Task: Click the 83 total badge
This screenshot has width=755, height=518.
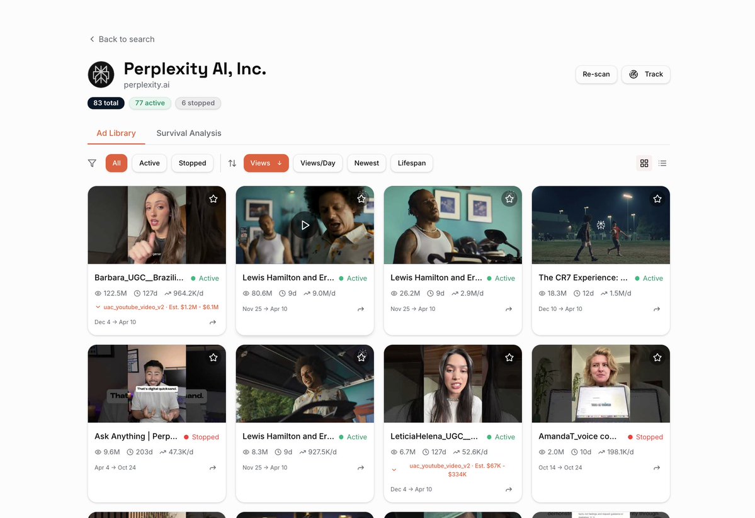Action: [x=106, y=103]
